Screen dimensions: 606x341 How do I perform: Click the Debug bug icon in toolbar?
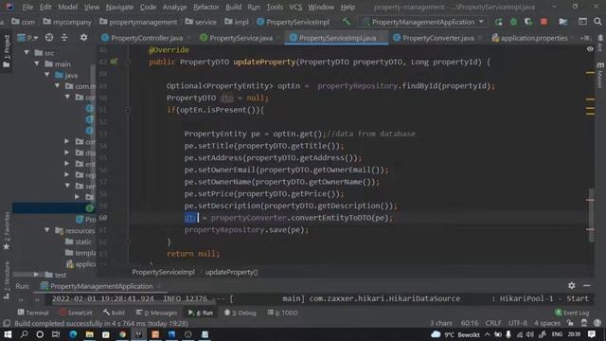pyautogui.click(x=513, y=22)
